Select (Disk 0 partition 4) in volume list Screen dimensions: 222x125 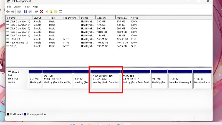[x=20, y=25]
